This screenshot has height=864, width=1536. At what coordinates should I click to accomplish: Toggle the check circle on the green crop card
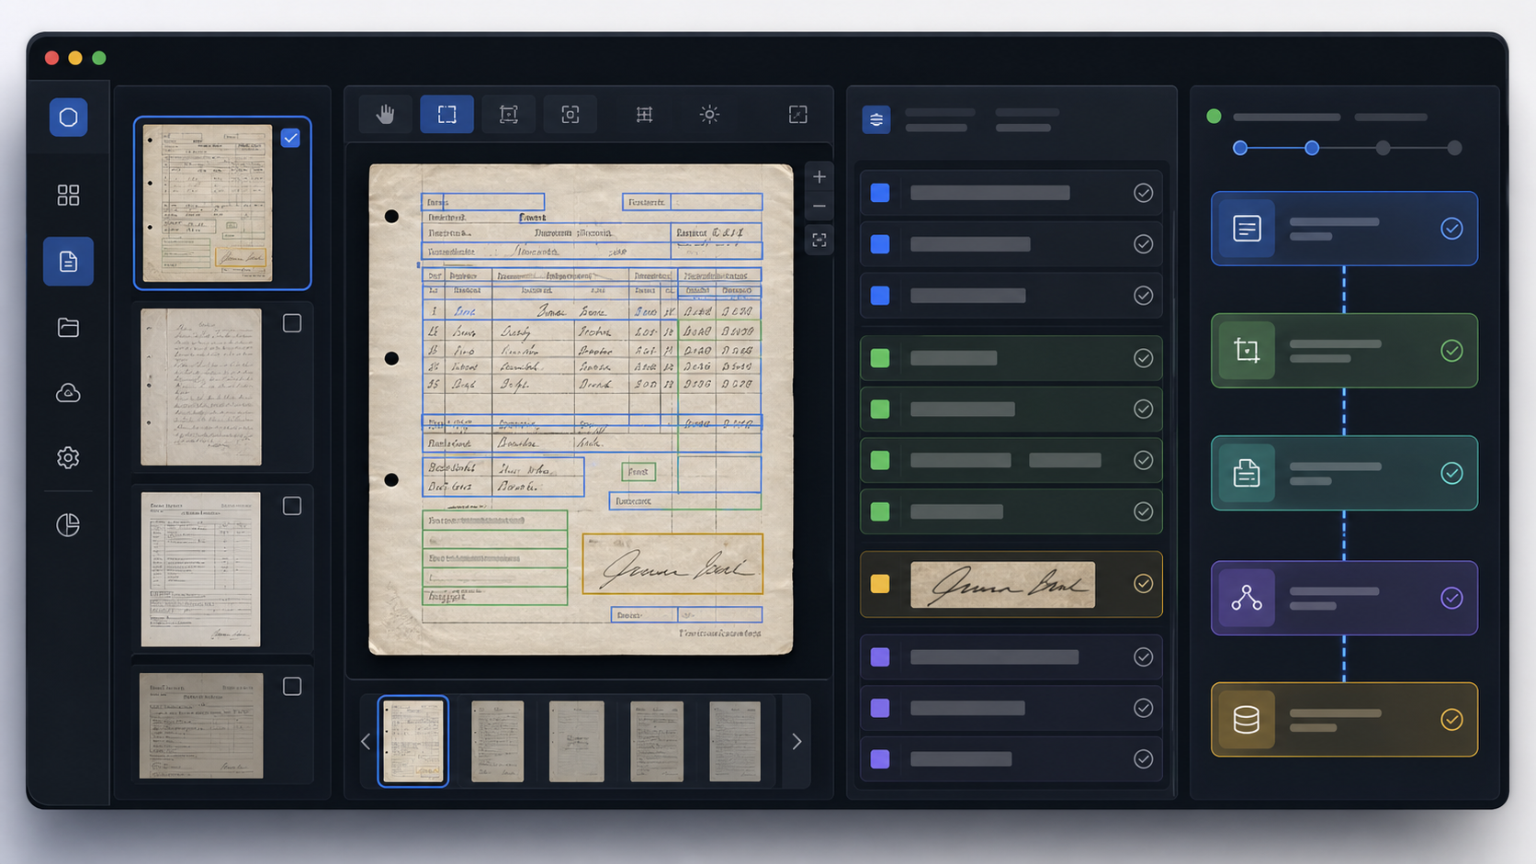[x=1451, y=351]
